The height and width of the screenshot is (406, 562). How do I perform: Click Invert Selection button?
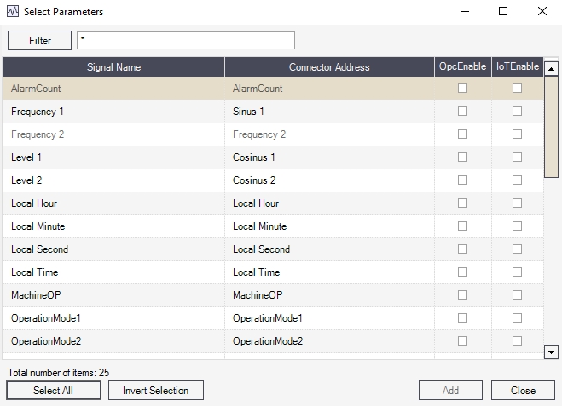(155, 391)
